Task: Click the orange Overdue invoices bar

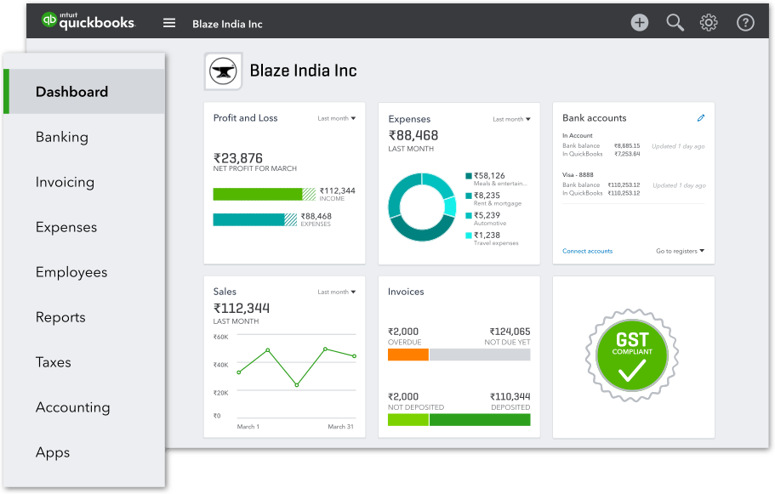Action: pyautogui.click(x=407, y=355)
